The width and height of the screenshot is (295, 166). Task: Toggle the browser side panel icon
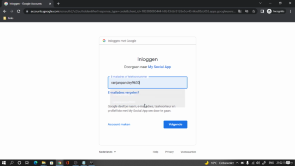click(x=262, y=11)
